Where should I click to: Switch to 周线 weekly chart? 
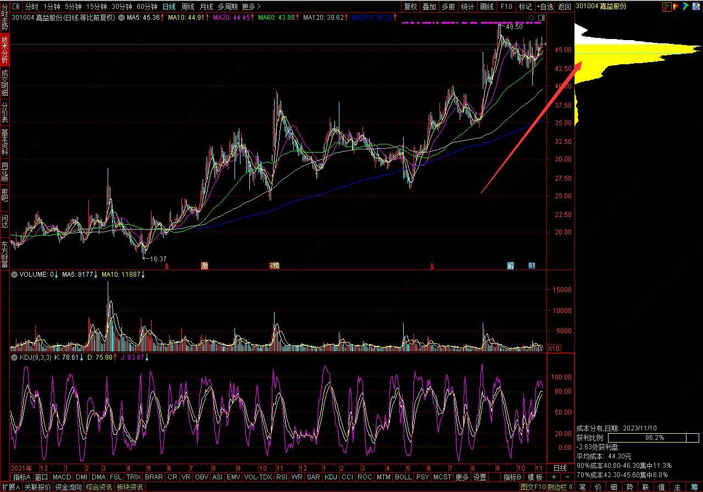[x=188, y=7]
